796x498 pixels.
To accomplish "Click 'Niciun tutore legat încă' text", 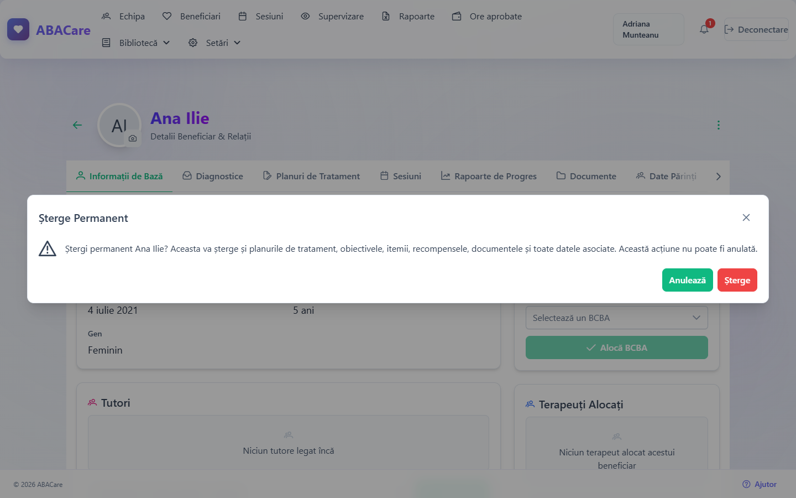I will 289,451.
